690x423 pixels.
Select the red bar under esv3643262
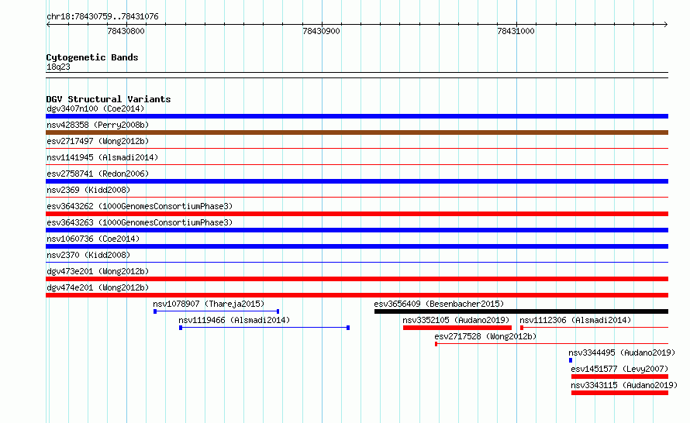point(357,214)
